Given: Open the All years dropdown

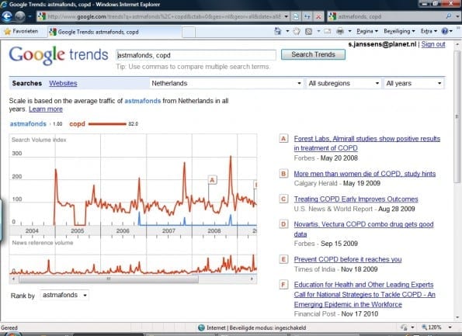Looking at the screenshot, I should coord(414,83).
